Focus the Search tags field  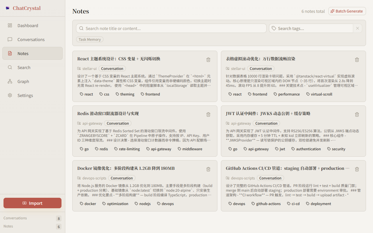tap(311, 28)
